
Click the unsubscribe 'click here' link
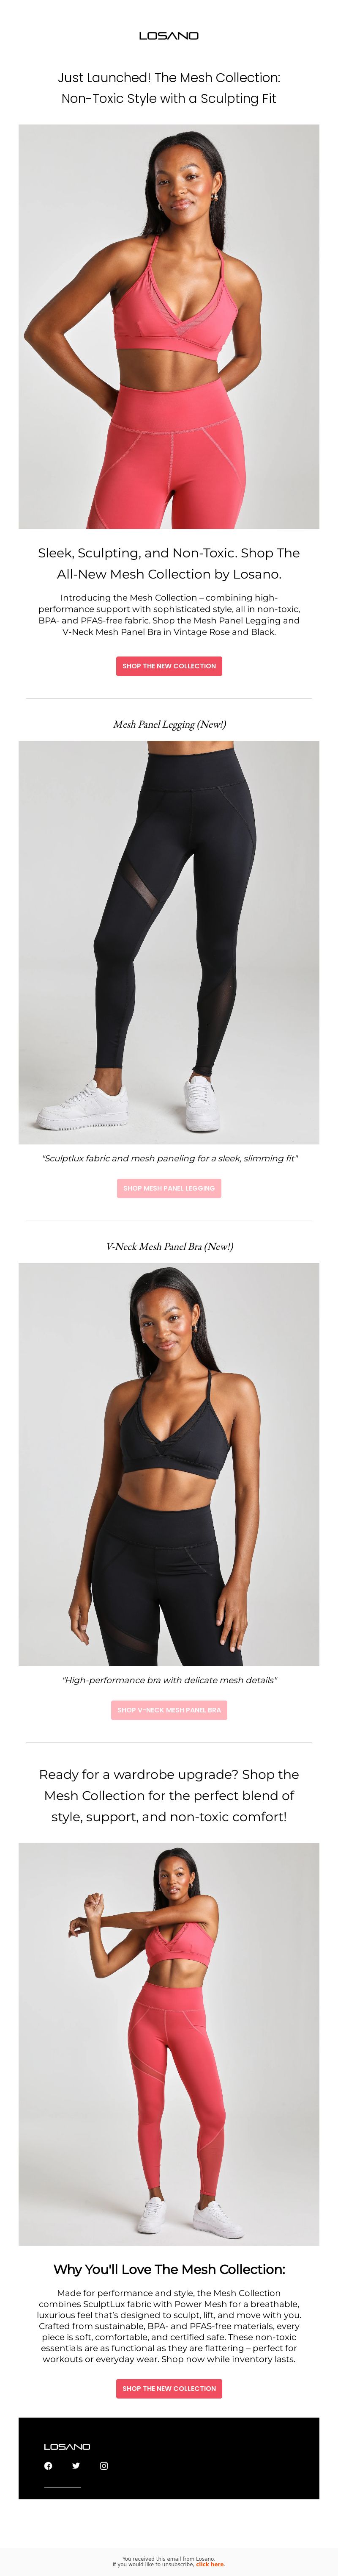210,2564
